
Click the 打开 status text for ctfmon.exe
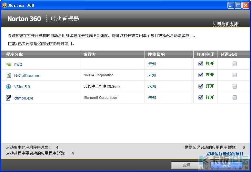click(x=210, y=97)
